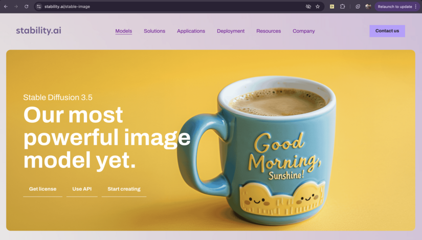
Task: Click the browser back arrow
Action: (6, 7)
